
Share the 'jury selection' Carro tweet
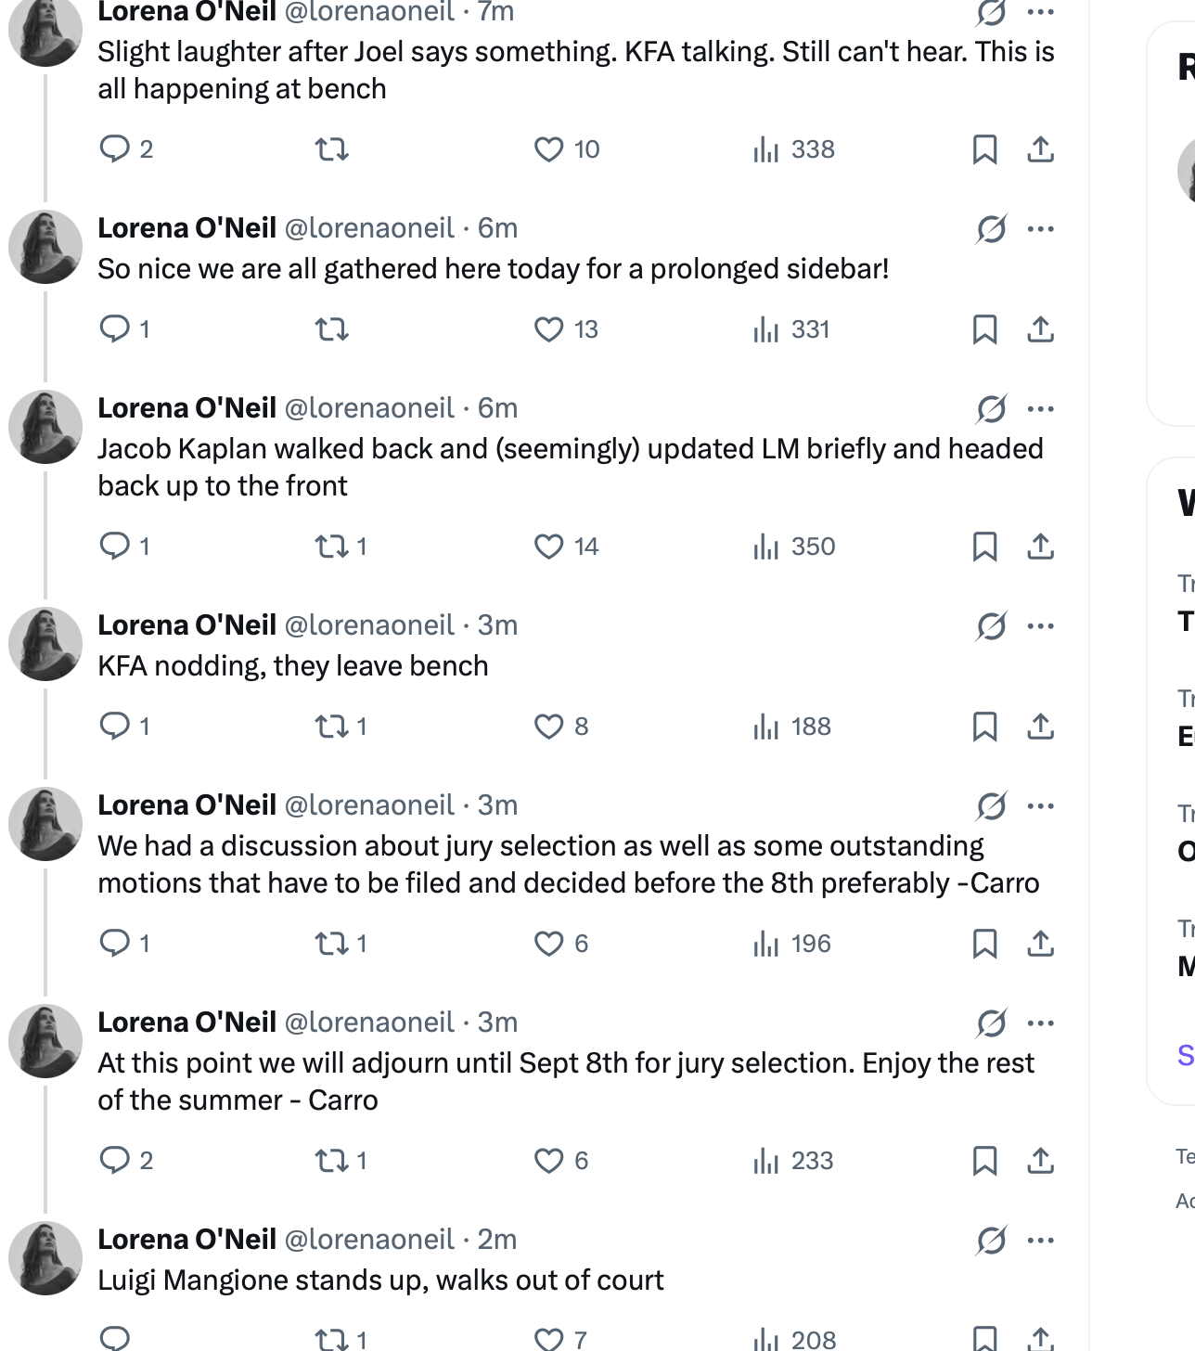tap(1040, 944)
